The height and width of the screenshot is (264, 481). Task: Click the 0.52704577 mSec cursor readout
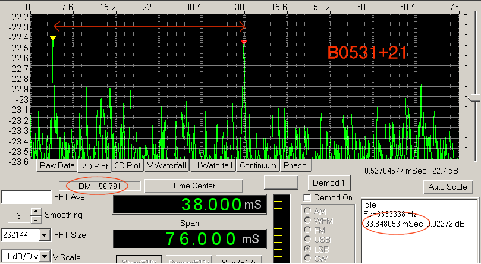tap(395, 171)
